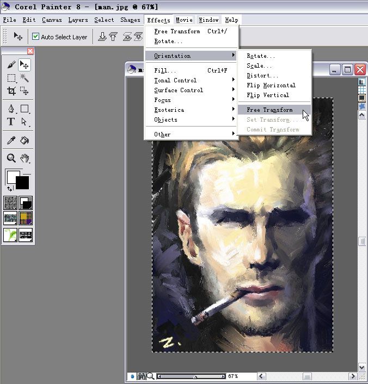Image resolution: width=368 pixels, height=384 pixels.
Task: Expand the Focus submenu
Action: [191, 100]
